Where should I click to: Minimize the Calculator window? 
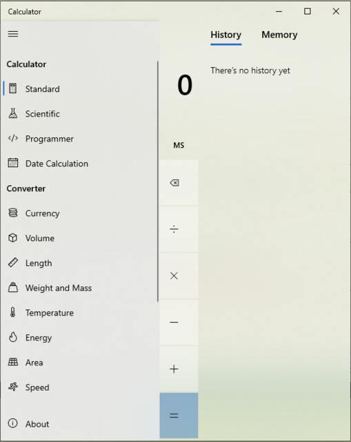[279, 11]
